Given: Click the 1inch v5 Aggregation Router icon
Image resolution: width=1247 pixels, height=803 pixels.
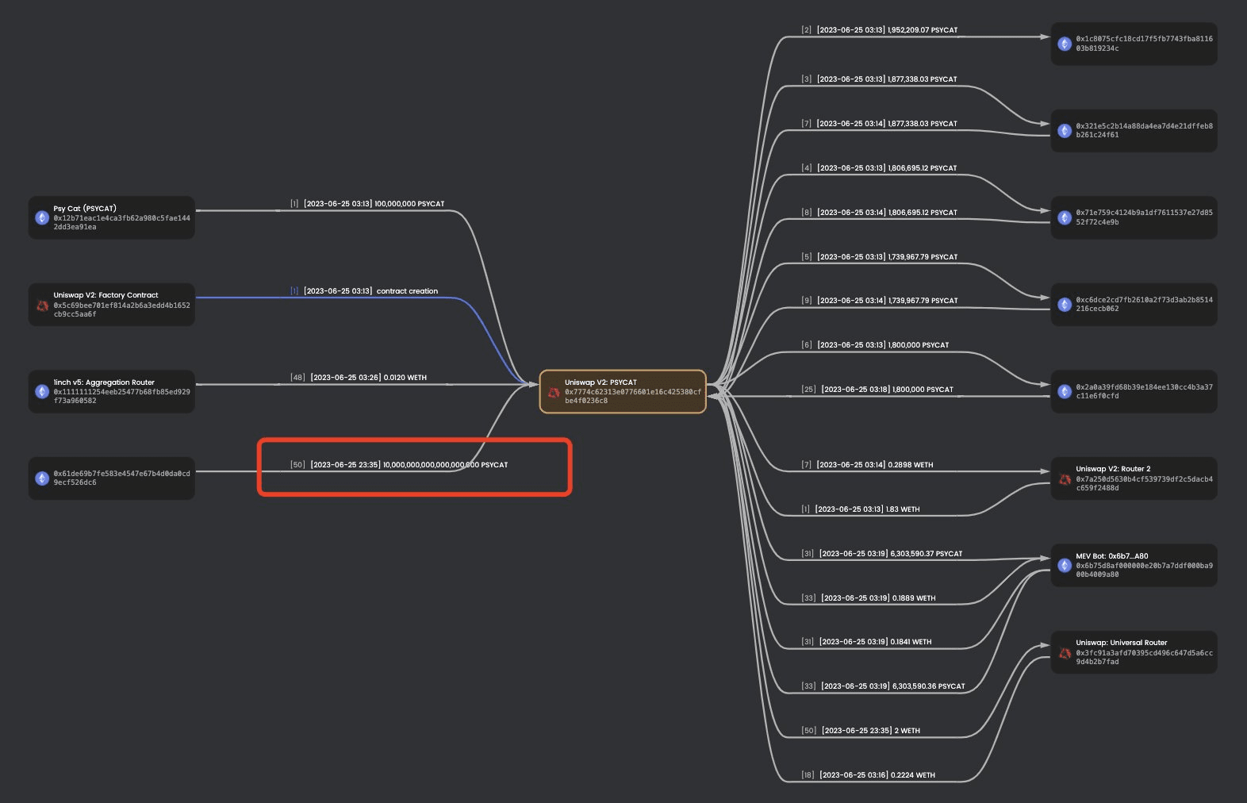Looking at the screenshot, I should pos(42,391).
